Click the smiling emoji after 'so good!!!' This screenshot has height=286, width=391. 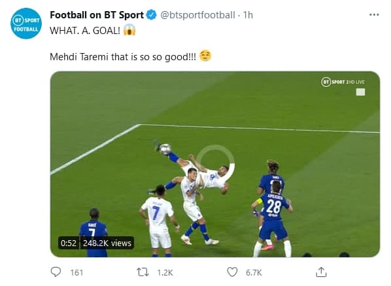click(205, 56)
